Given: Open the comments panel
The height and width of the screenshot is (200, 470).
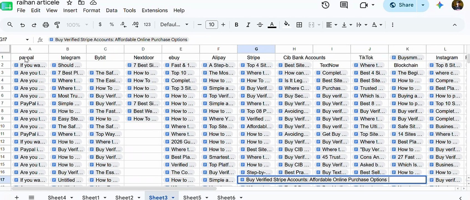Looking at the screenshot, I should click(344, 5).
